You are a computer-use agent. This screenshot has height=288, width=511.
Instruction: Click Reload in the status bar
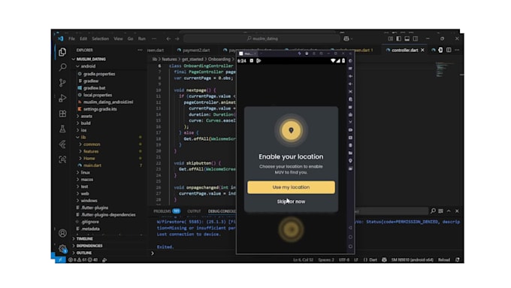click(444, 259)
